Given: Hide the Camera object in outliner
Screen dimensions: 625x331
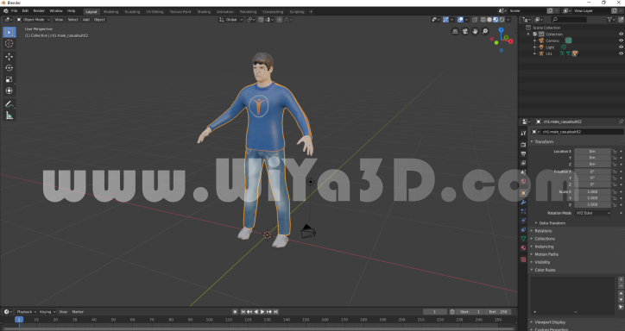Looking at the screenshot, I should coord(621,41).
